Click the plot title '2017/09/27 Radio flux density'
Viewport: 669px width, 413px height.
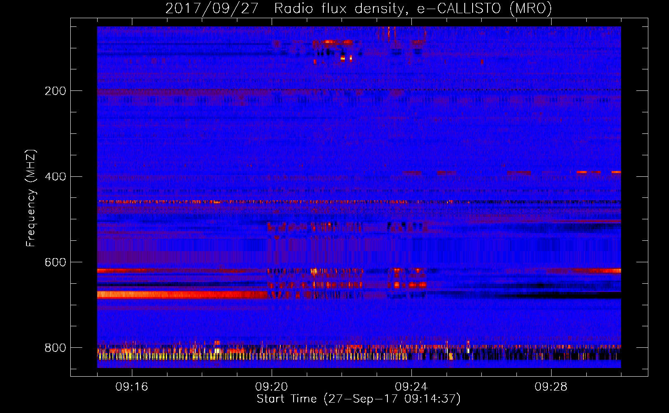[x=359, y=9]
